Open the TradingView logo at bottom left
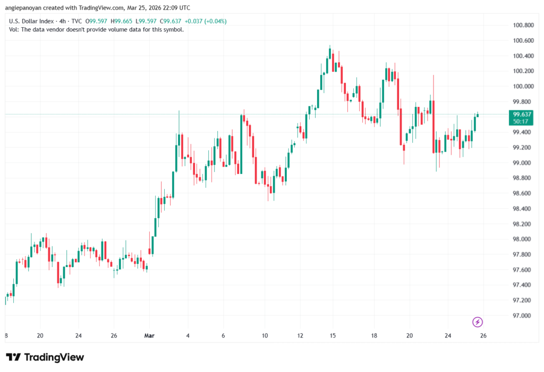 pos(44,357)
